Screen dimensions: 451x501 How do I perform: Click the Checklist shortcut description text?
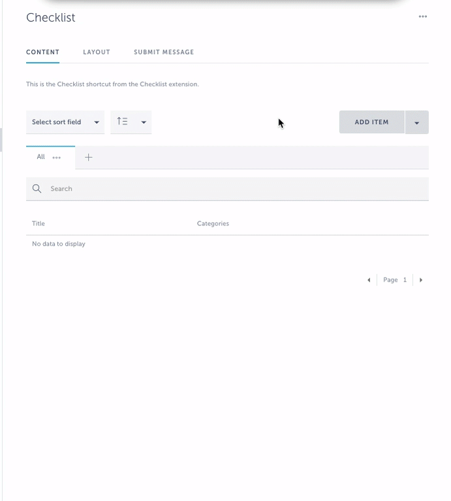(112, 84)
